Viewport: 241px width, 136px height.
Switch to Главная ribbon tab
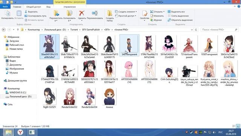tap(17, 7)
